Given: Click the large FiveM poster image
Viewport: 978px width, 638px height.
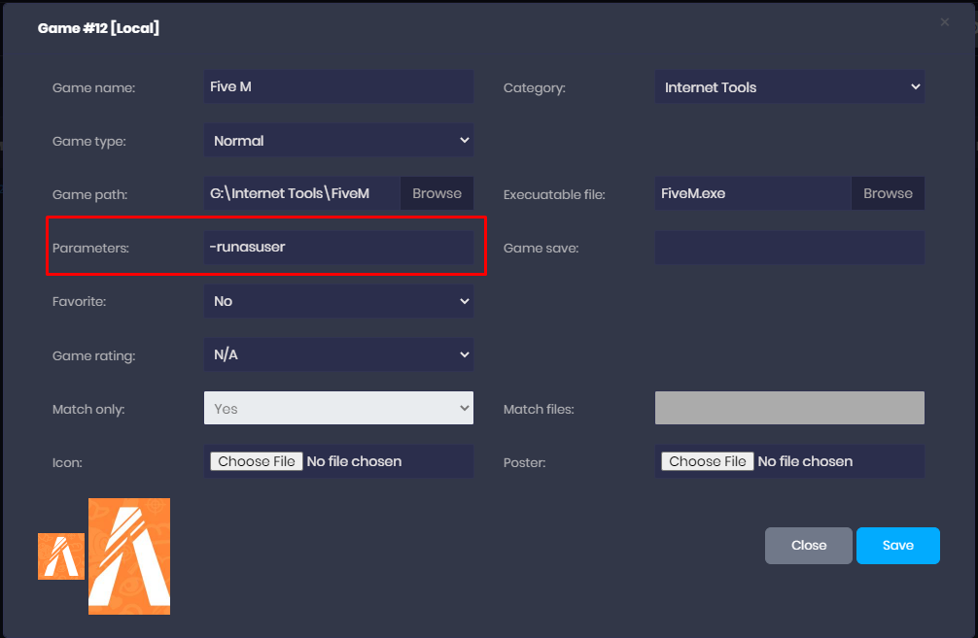Looking at the screenshot, I should [x=129, y=556].
